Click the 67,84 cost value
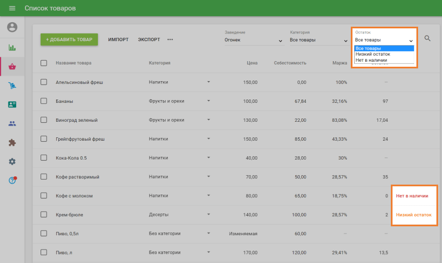The height and width of the screenshot is (263, 442). coord(300,101)
